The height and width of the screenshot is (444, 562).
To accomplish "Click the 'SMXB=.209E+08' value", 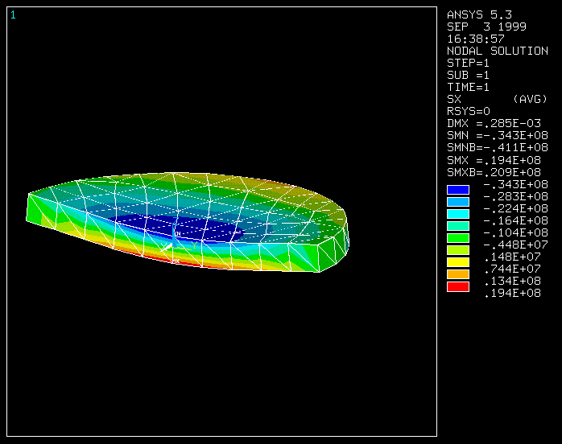I will pos(494,172).
